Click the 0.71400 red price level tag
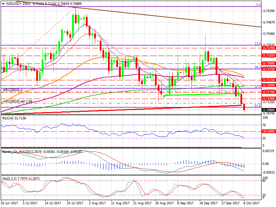The image size is (276, 207). (x=268, y=99)
